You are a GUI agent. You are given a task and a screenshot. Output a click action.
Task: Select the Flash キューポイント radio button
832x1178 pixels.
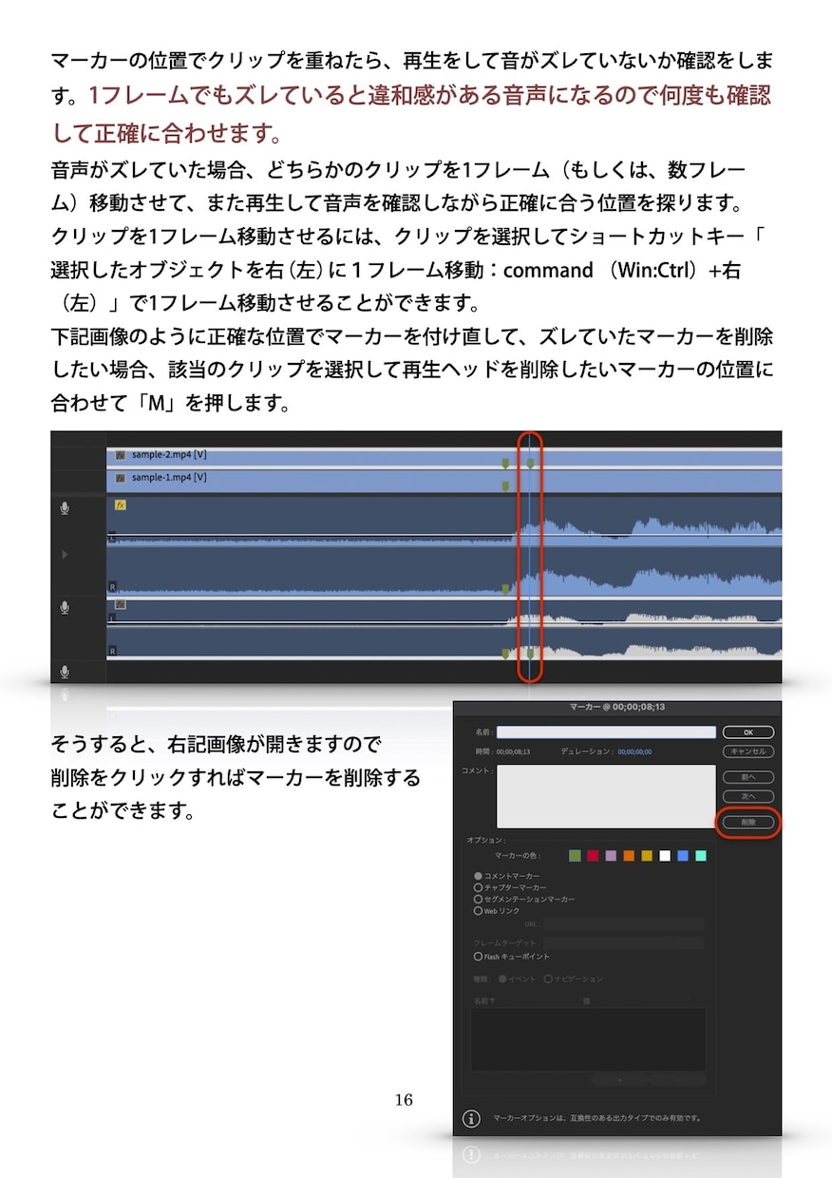pyautogui.click(x=478, y=957)
